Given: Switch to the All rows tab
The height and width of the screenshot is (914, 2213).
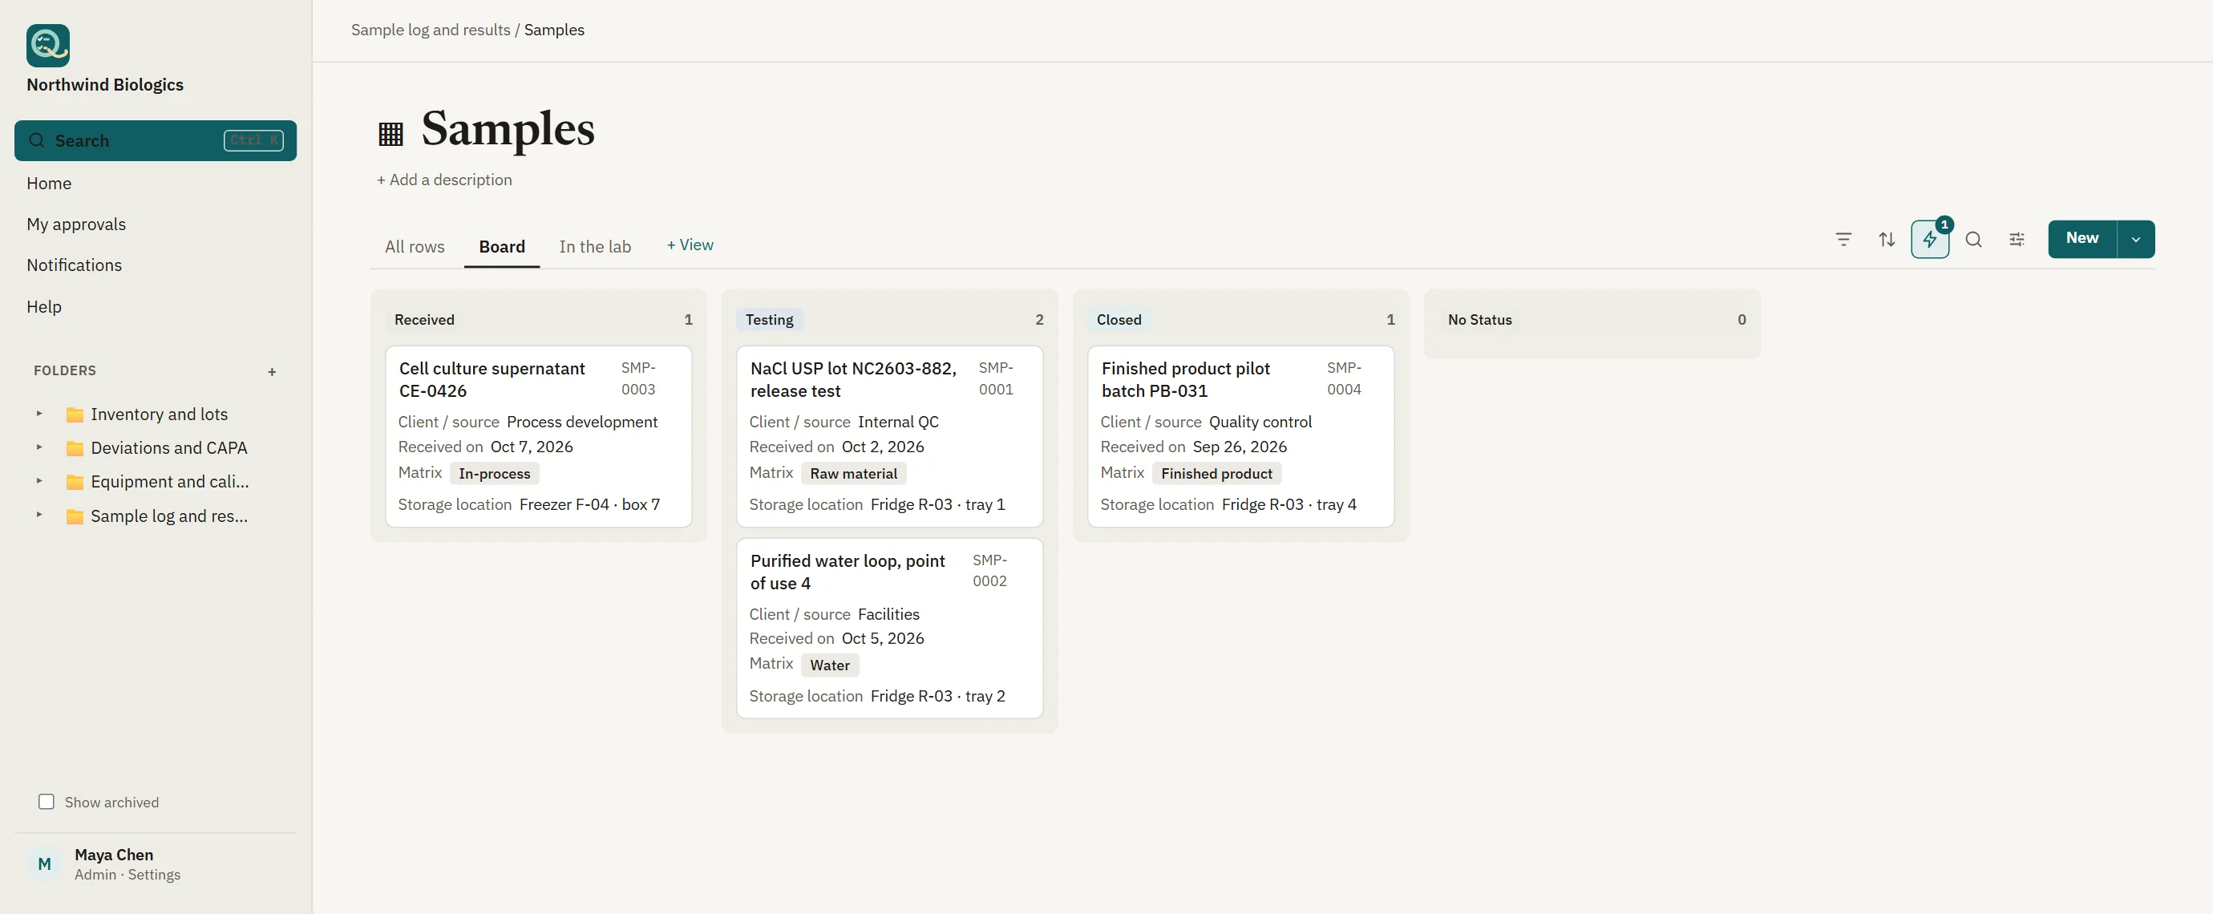Looking at the screenshot, I should [x=415, y=247].
